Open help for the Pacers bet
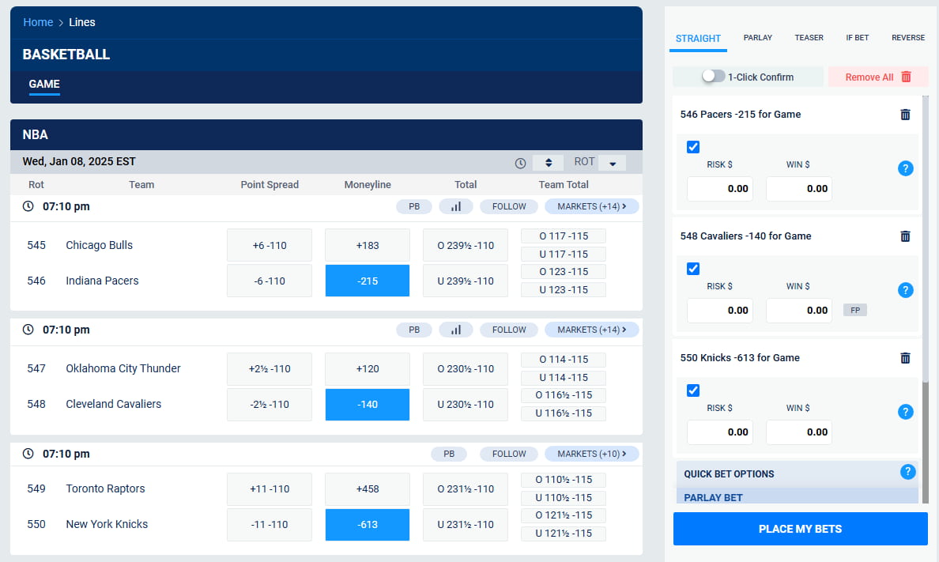Viewport: 939px width, 562px height. (906, 168)
